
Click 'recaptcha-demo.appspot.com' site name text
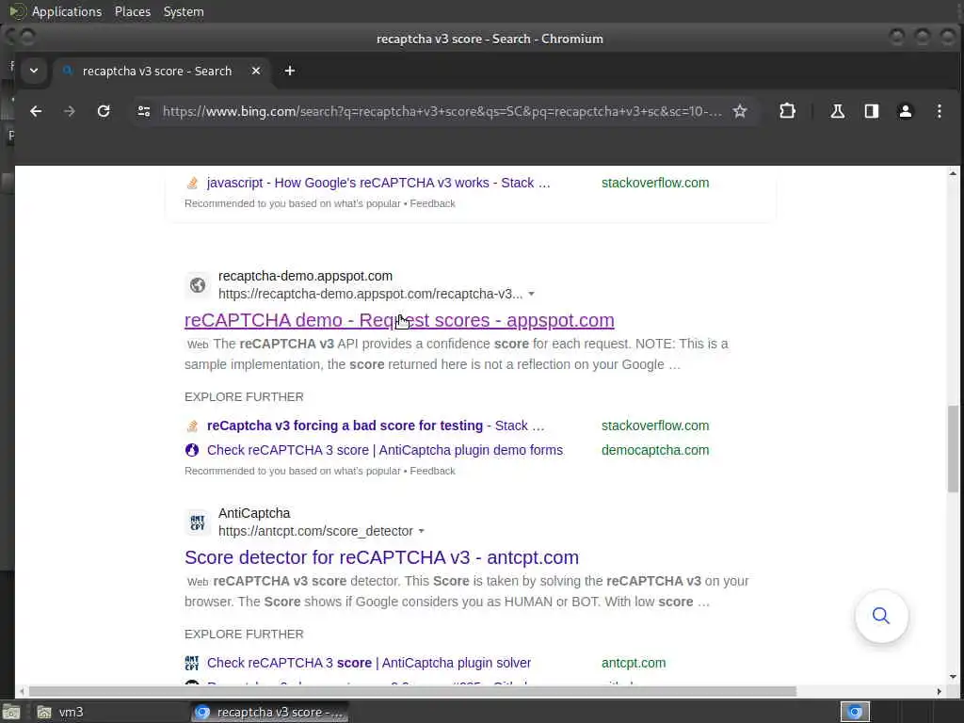click(x=305, y=276)
